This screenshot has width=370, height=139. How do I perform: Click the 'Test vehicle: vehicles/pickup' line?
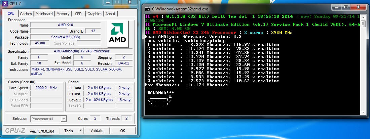pos(185,41)
